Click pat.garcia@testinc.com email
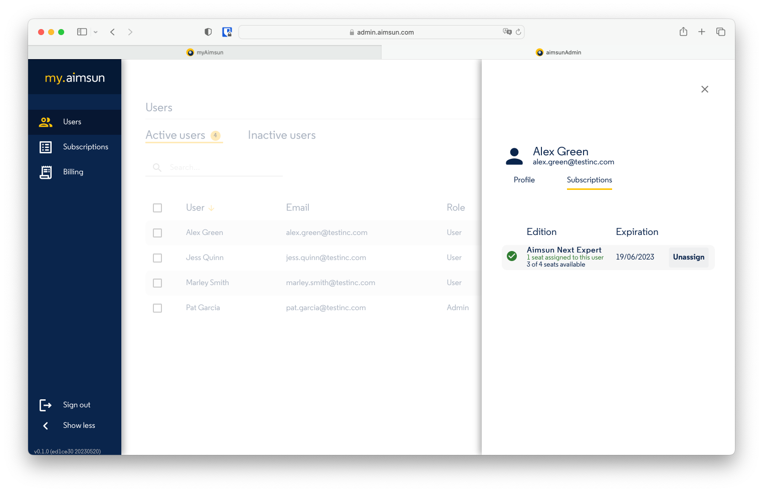Image resolution: width=763 pixels, height=492 pixels. tap(326, 308)
